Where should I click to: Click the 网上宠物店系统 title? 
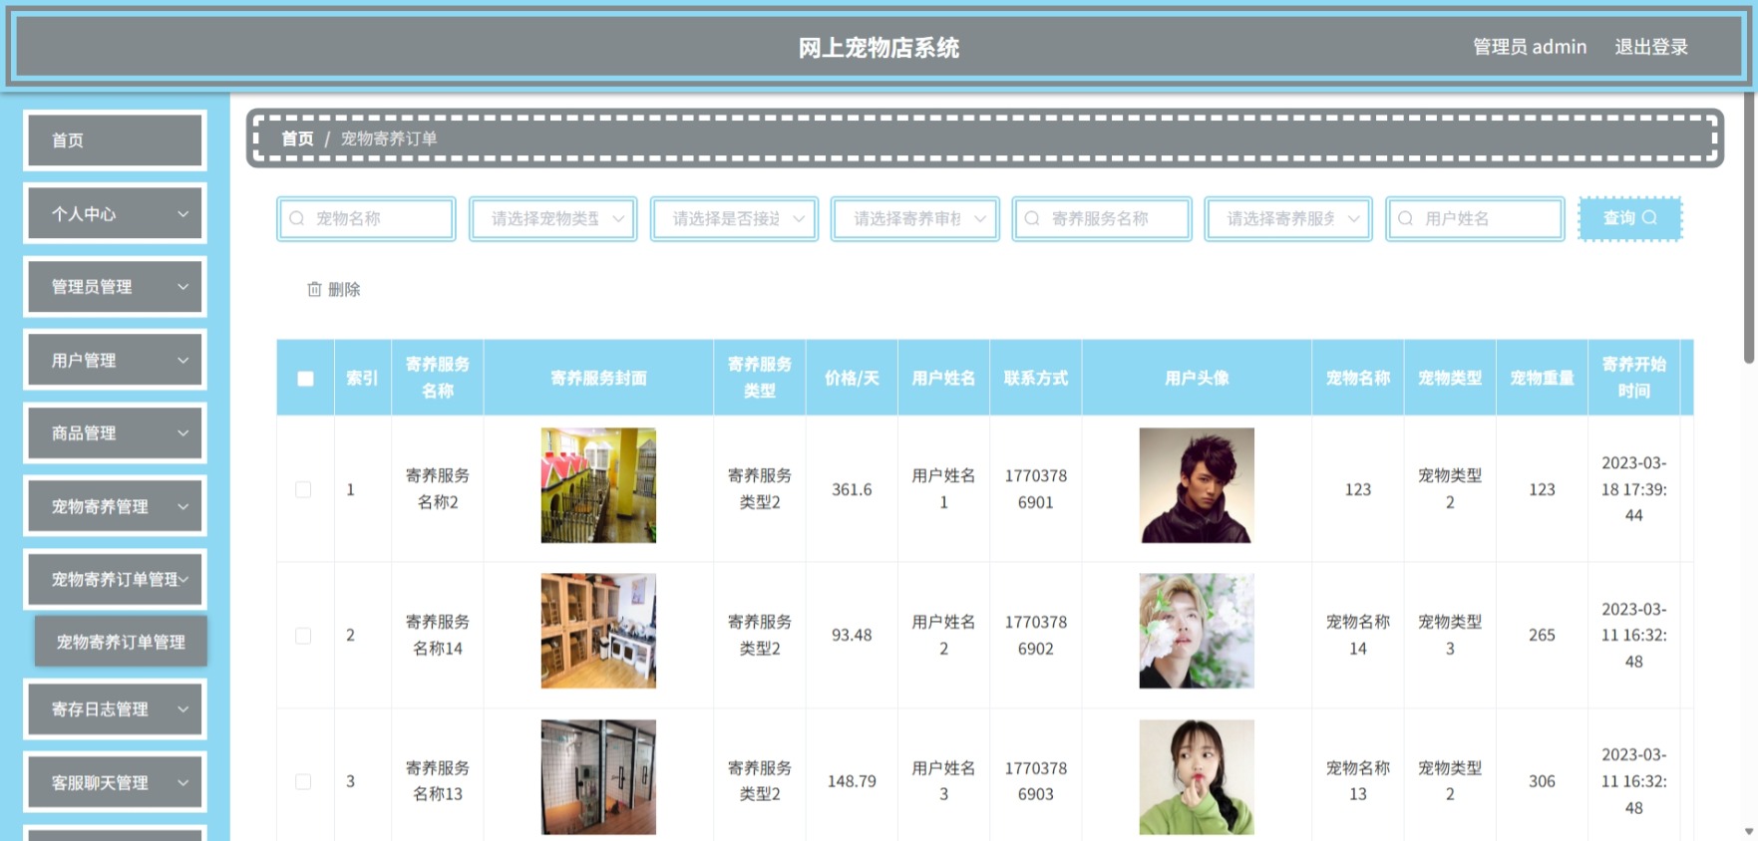(879, 48)
